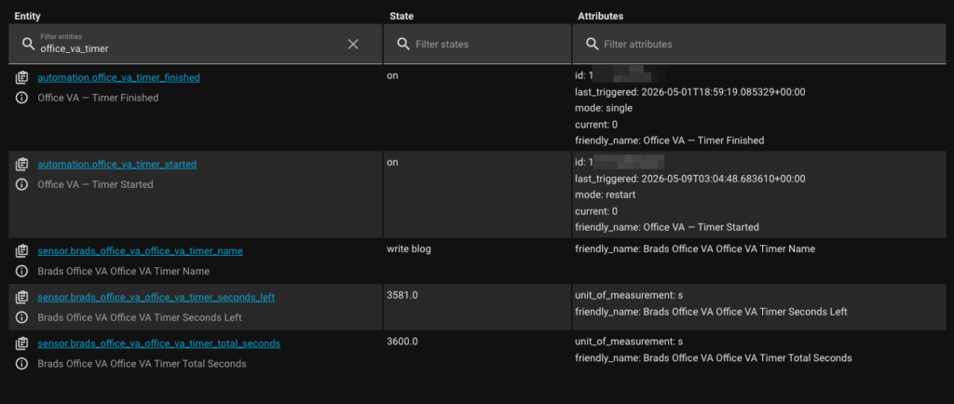Click the Attributes column header
Image resolution: width=954 pixels, height=404 pixels.
pyautogui.click(x=601, y=17)
